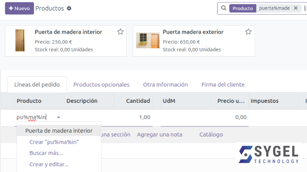Switch to Líneas del pedido tab
The width and height of the screenshot is (307, 172).
(x=37, y=85)
